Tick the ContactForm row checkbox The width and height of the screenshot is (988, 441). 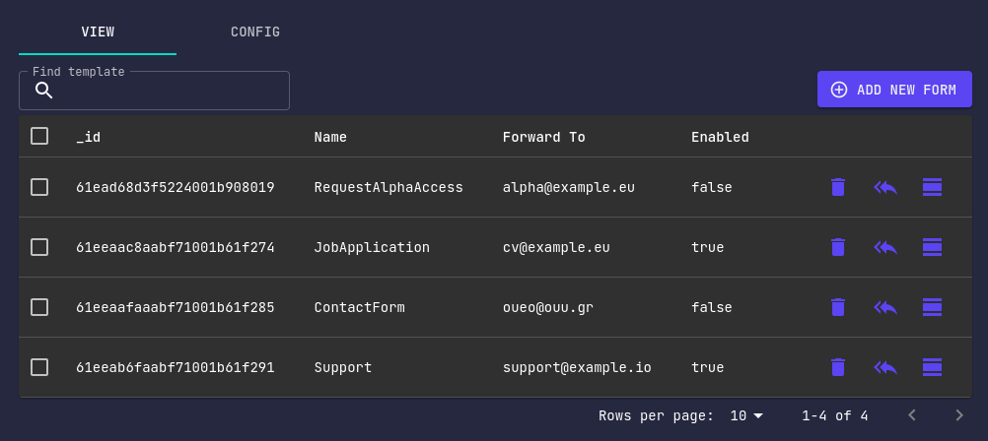tap(39, 307)
